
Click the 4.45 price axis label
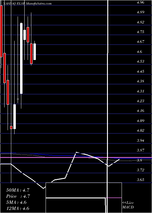tap(141, 71)
